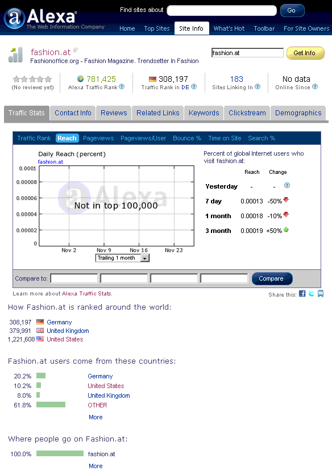Image resolution: width=332 pixels, height=471 pixels.
Task: Show the Time on Site graph
Action: tap(225, 138)
